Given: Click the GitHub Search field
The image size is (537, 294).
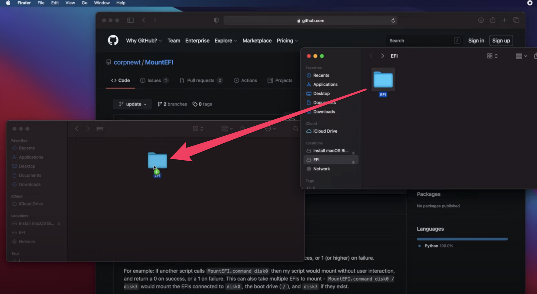Looking at the screenshot, I should (x=424, y=41).
